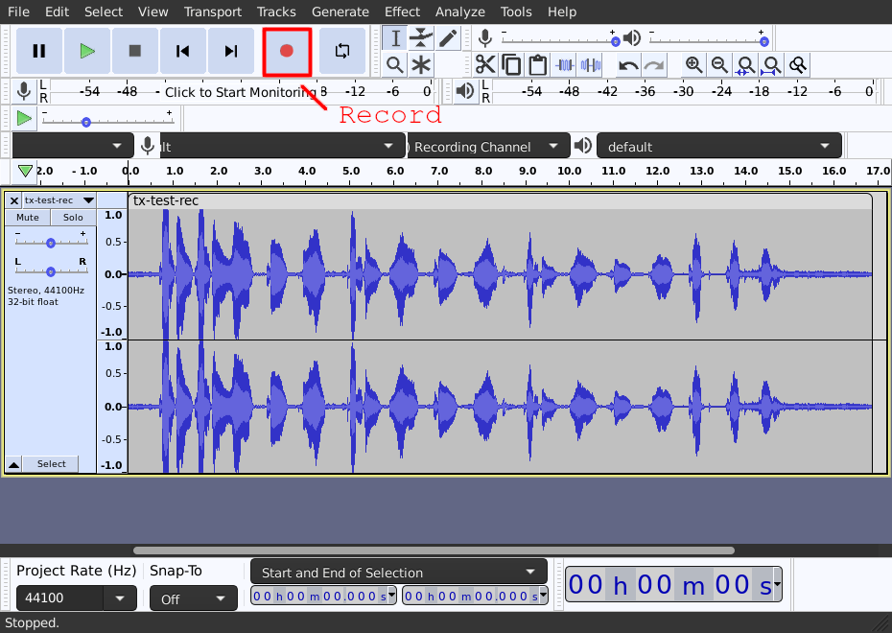Click the Pause transport button
Viewport: 892px width, 633px height.
[39, 51]
